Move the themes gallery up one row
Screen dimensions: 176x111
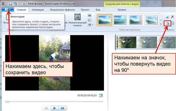[161, 16]
